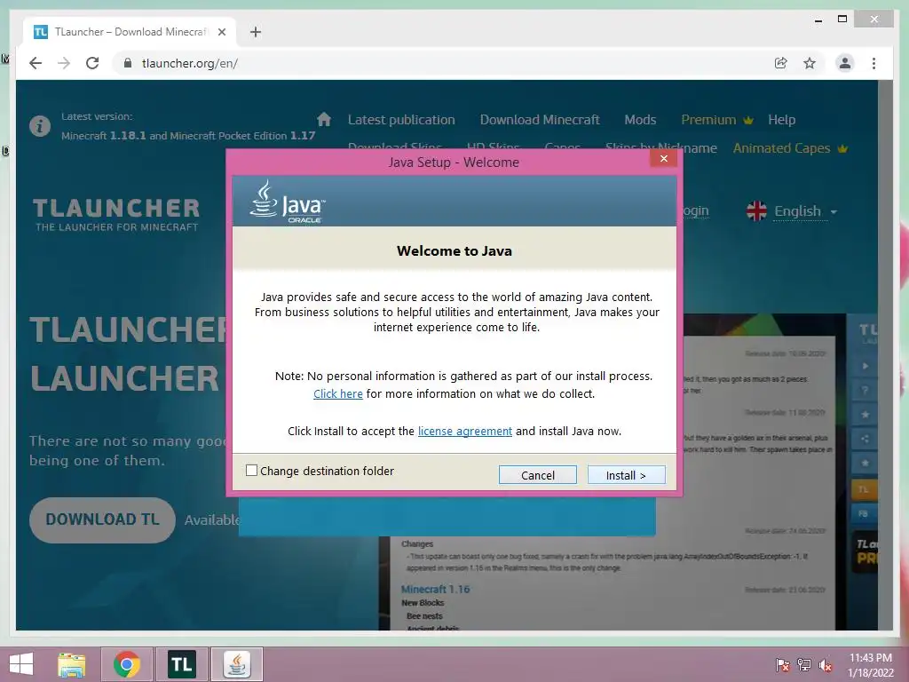The width and height of the screenshot is (909, 682).
Task: Click the Install button in Java Setup
Action: [626, 475]
